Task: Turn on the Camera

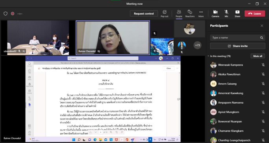Action: tap(215, 13)
